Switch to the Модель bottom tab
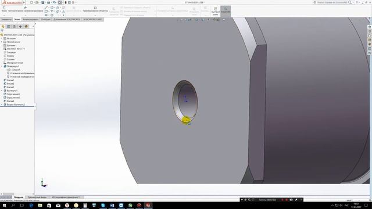The height and width of the screenshot is (209, 372). pos(19,197)
